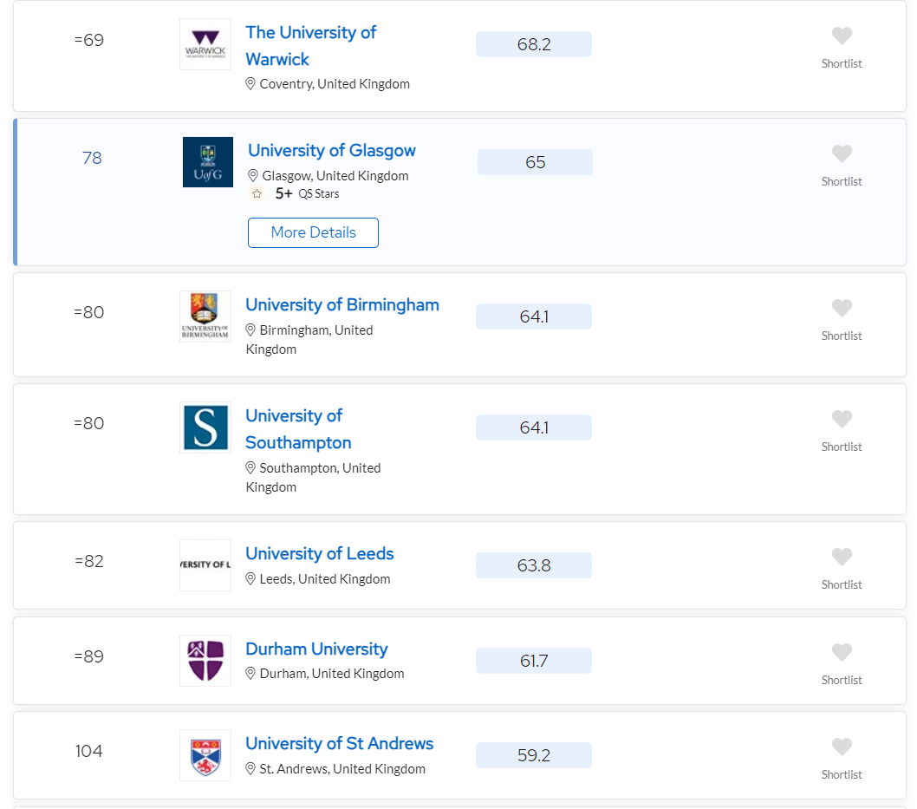Click the University of Birmingham crest logo
917x809 pixels.
point(205,316)
